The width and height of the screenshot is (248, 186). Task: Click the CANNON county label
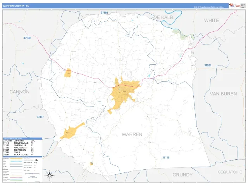click(x=19, y=92)
